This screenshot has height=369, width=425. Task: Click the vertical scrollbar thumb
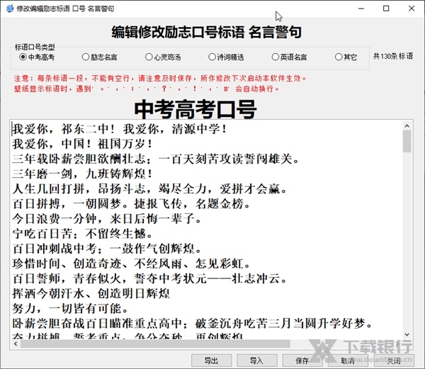coord(407,141)
